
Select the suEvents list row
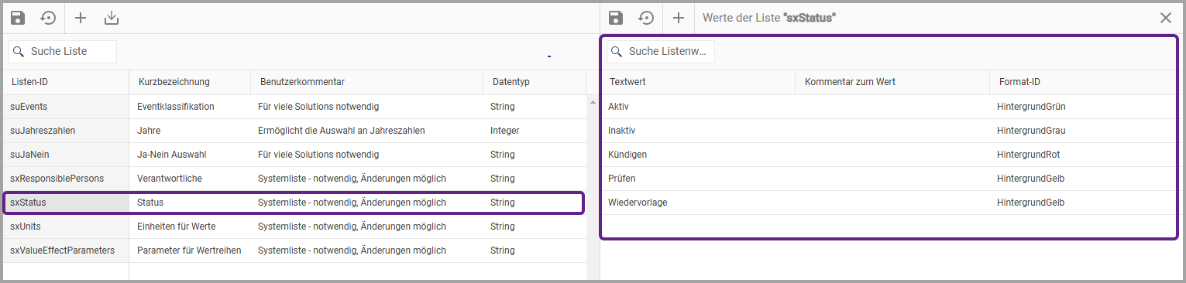[294, 107]
